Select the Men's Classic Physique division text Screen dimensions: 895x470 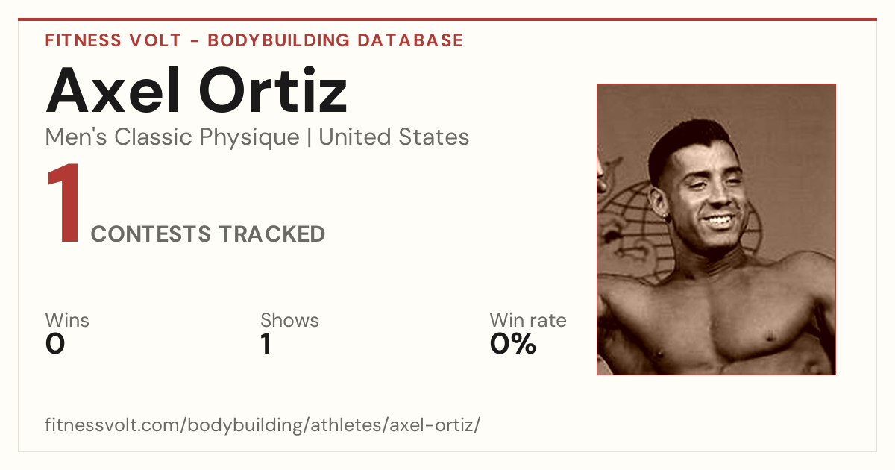(x=173, y=137)
